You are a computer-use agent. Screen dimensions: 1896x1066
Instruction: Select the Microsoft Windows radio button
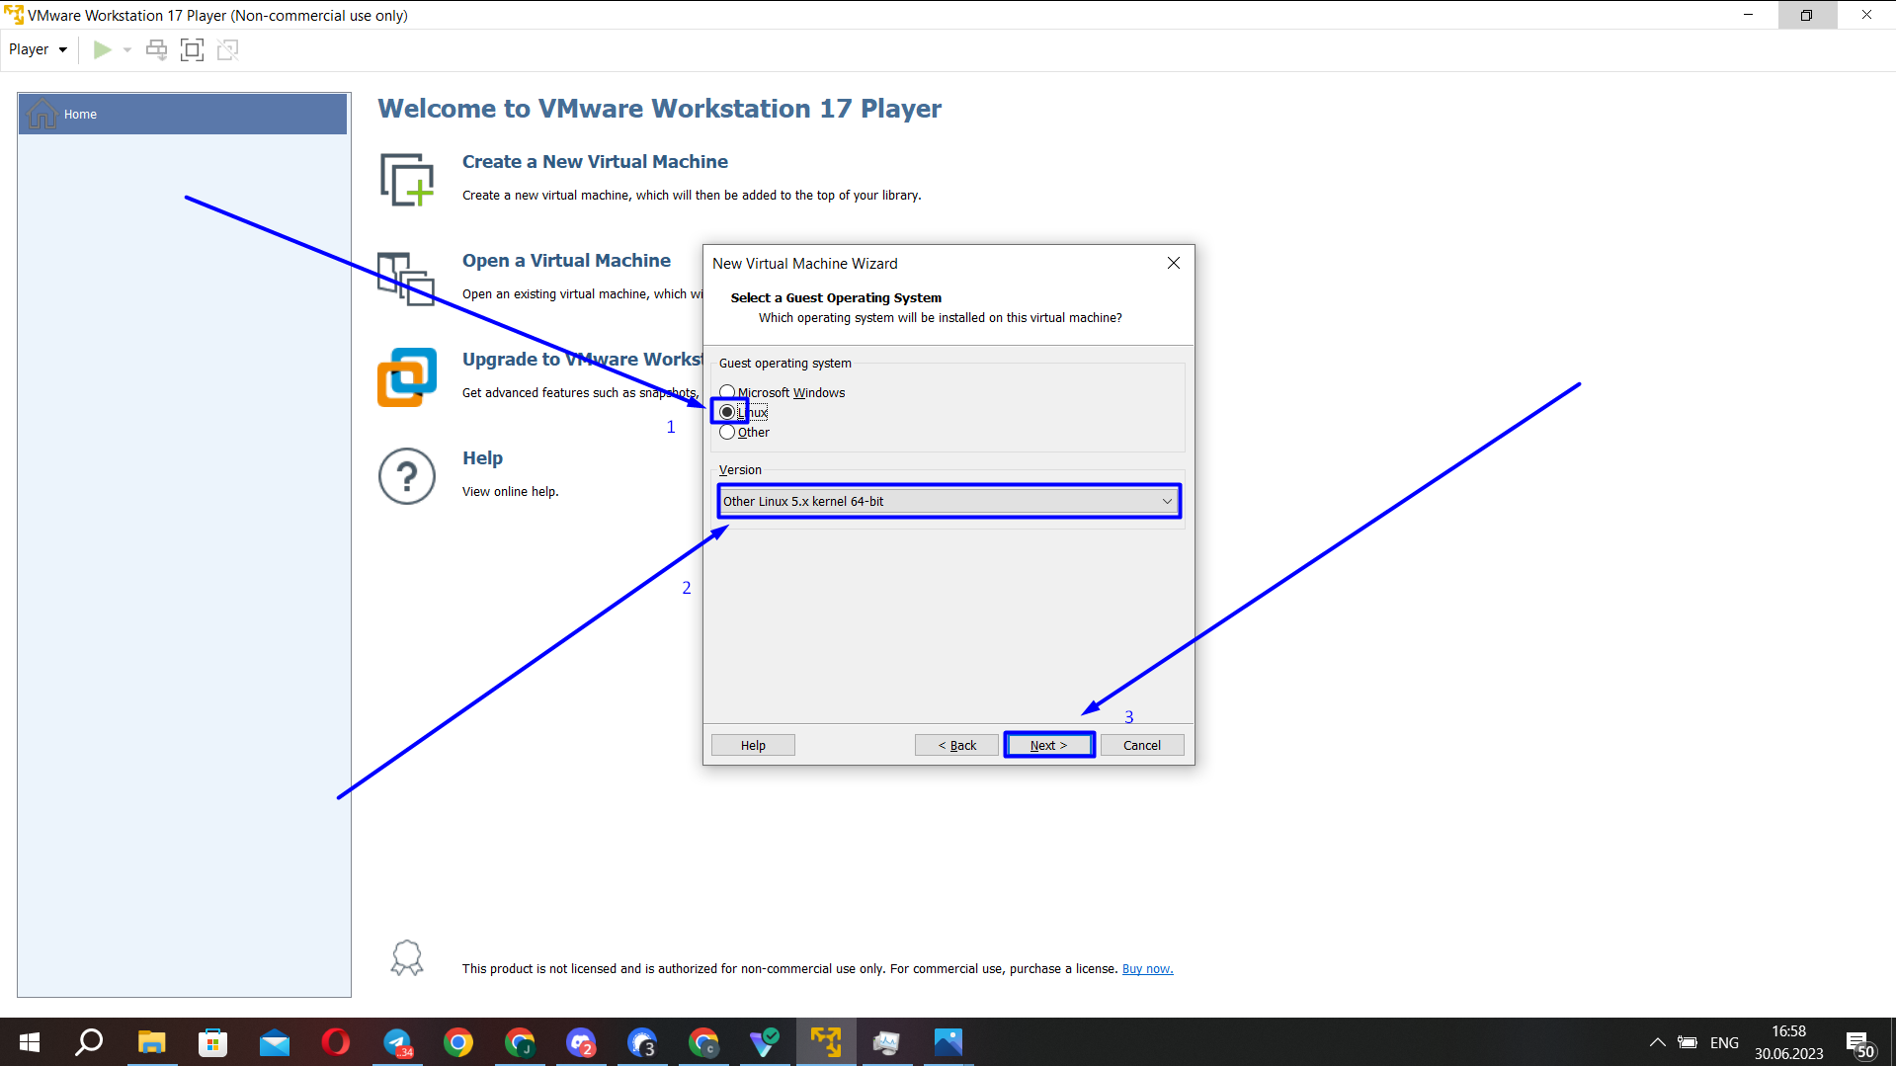(727, 392)
